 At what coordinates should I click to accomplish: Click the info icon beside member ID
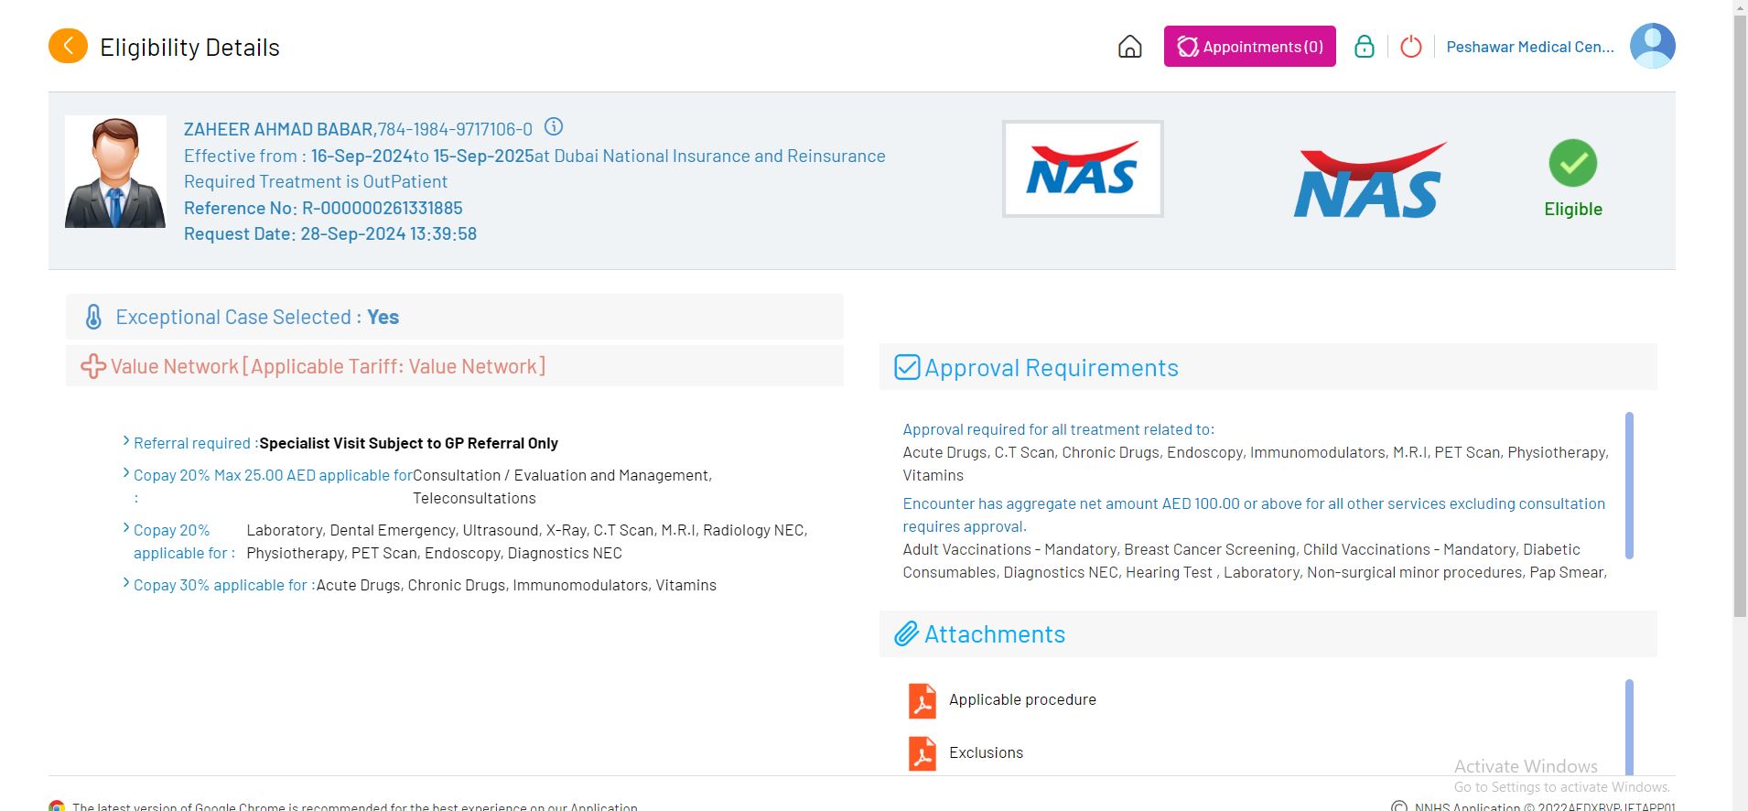point(553,127)
